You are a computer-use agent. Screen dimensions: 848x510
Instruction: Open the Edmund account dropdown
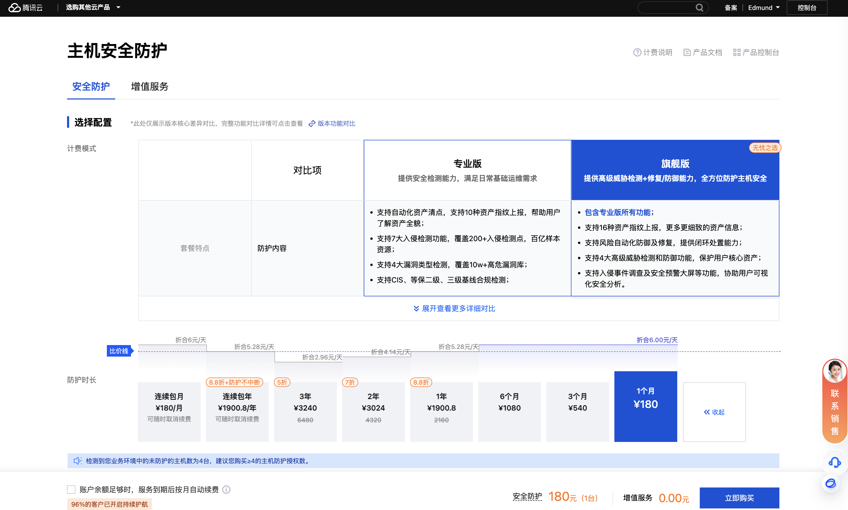(763, 8)
